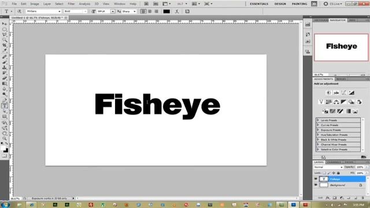Open the text color swatch
370x208 pixels.
[166, 12]
